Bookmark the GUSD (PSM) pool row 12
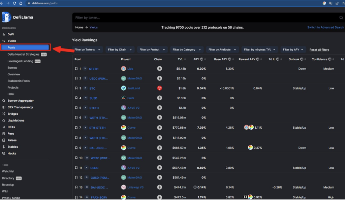 pos(76,177)
